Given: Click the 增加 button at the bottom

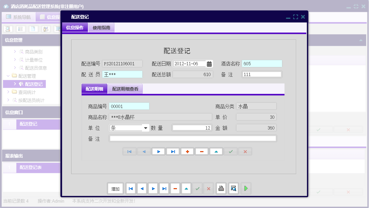Looking at the screenshot, I should click(115, 188).
